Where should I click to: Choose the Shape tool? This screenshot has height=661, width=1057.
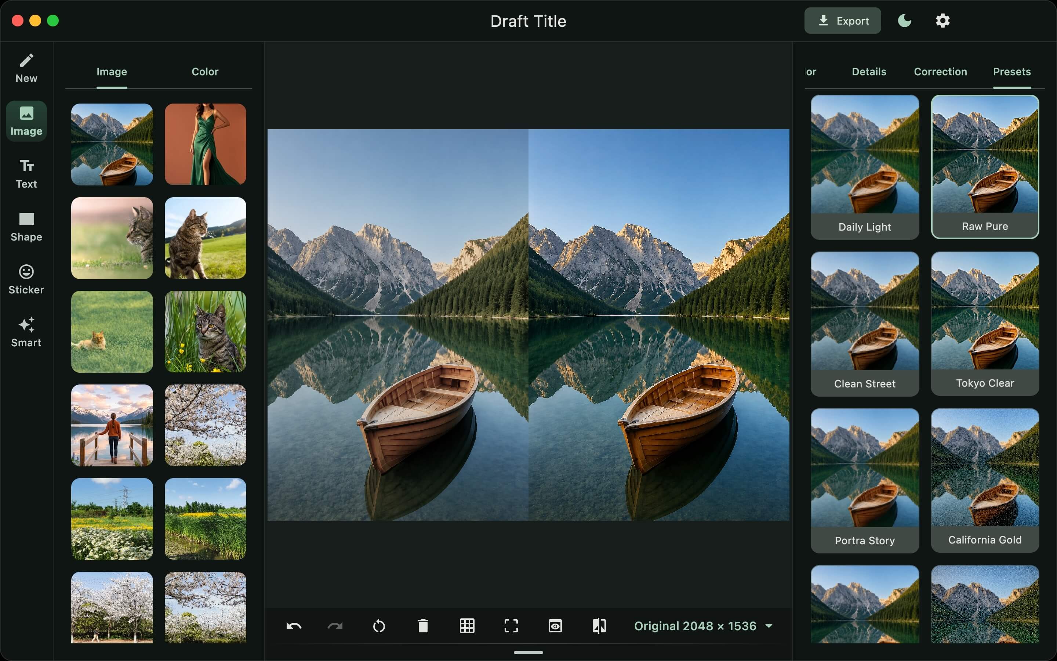tap(26, 227)
